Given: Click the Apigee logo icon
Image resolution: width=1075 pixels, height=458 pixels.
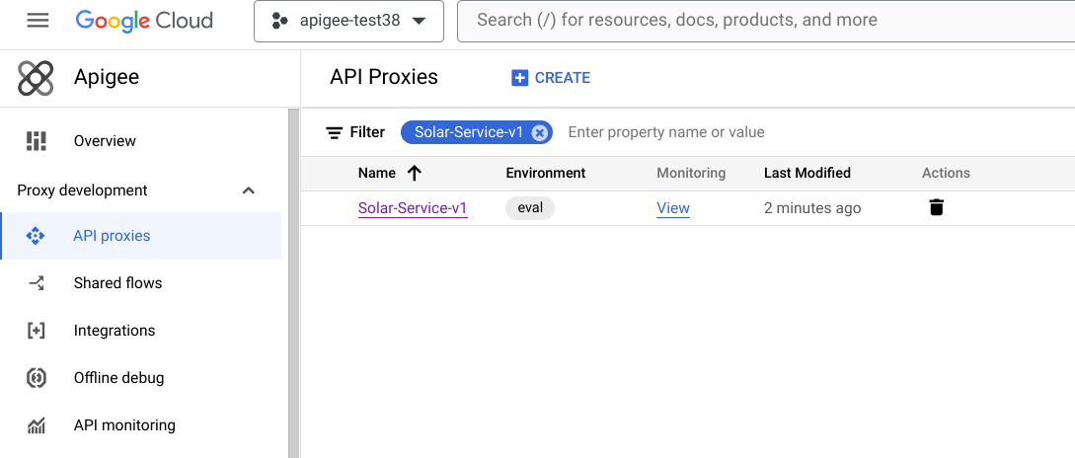Looking at the screenshot, I should pyautogui.click(x=36, y=77).
